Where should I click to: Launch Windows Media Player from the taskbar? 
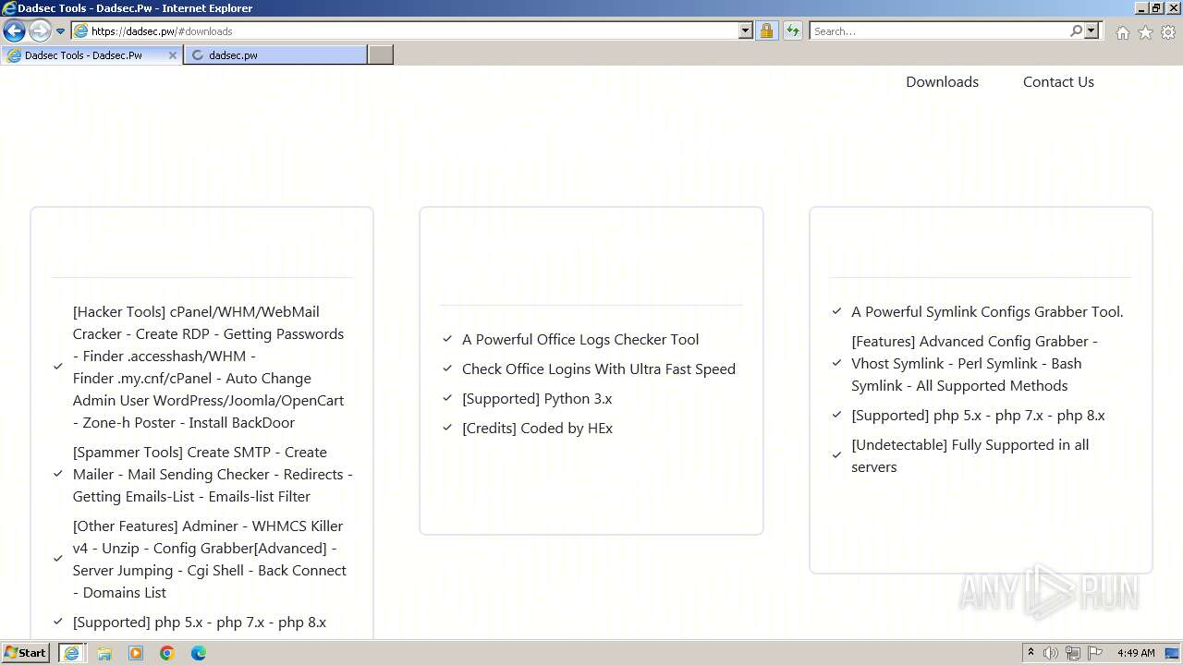136,653
